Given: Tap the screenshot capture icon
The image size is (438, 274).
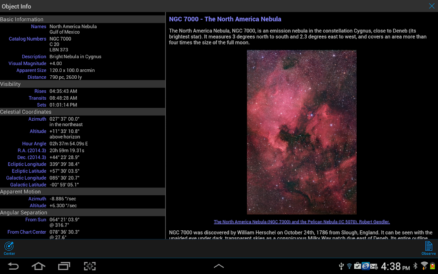Looking at the screenshot, I should [x=90, y=266].
